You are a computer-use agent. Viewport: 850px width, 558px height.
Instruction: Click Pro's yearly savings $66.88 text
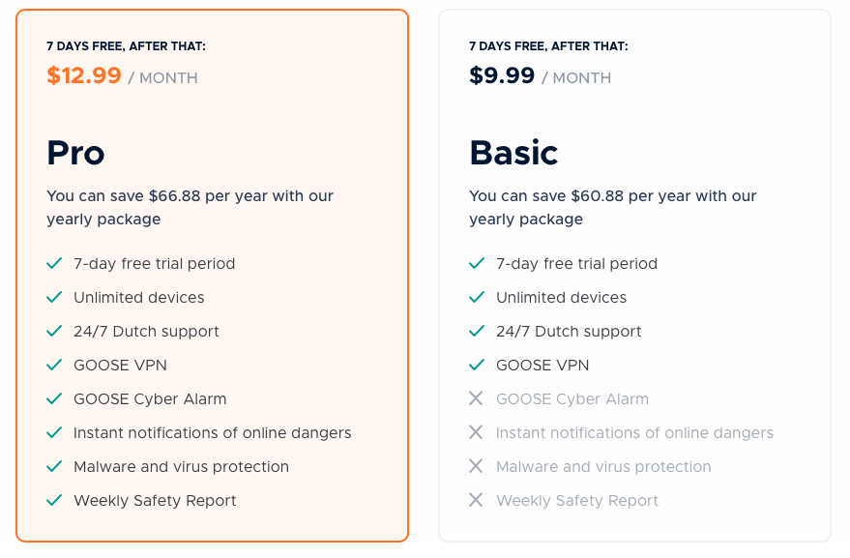[x=190, y=207]
